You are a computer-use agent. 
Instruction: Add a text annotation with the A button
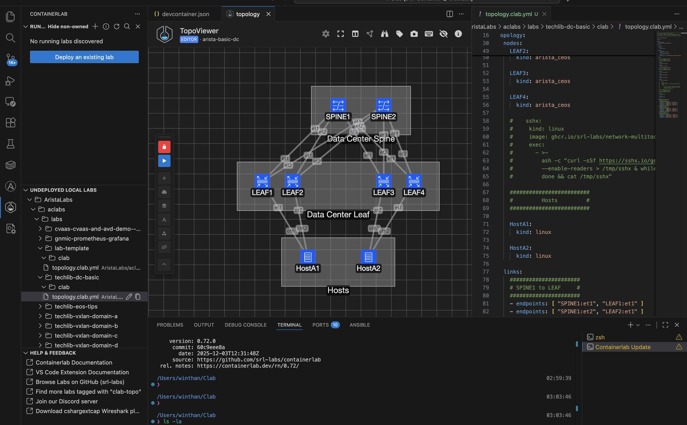click(164, 220)
